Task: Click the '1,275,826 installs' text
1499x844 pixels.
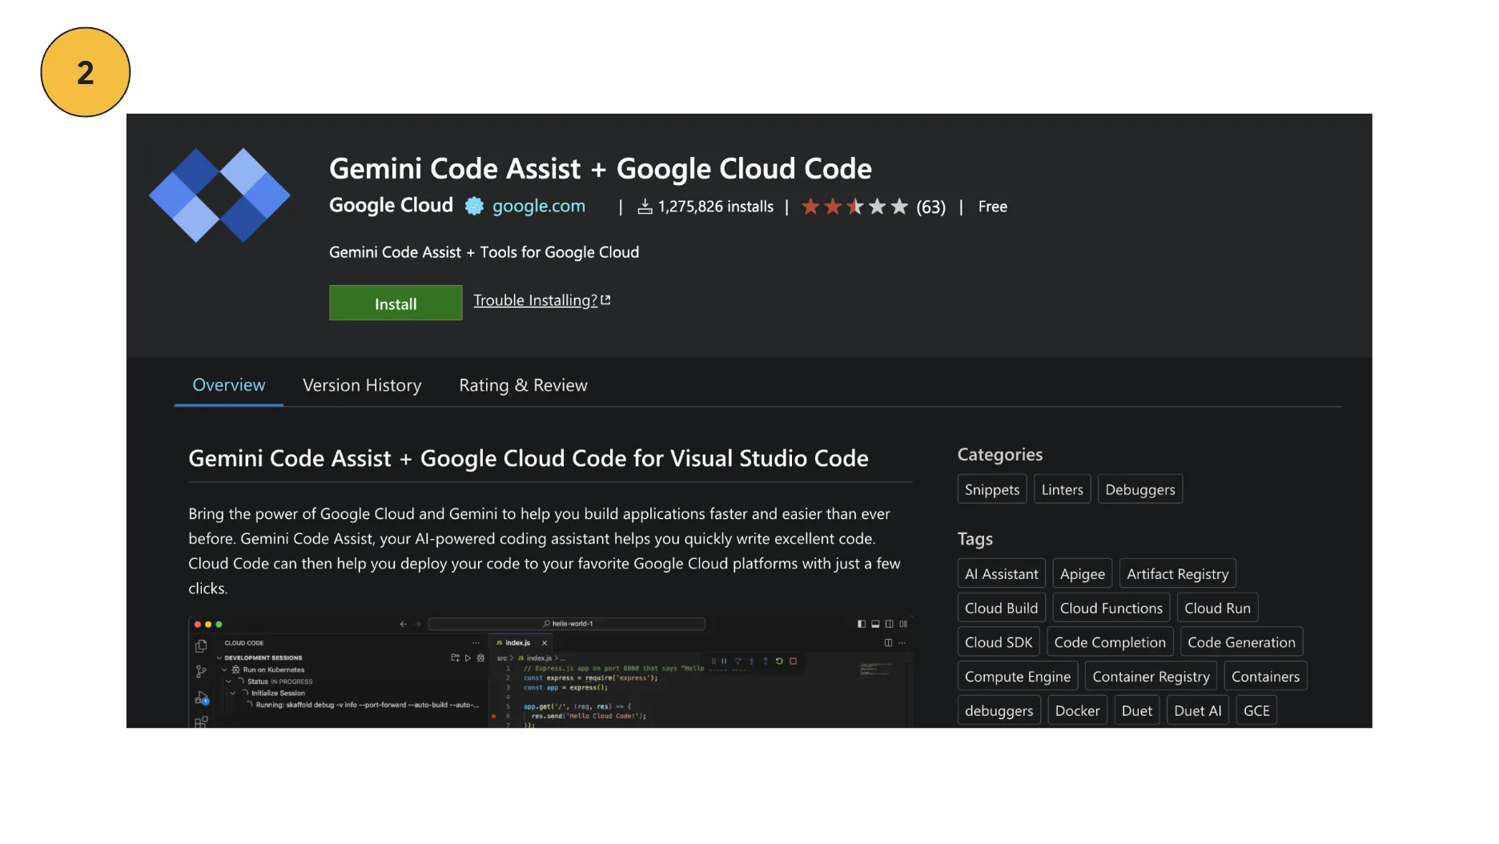Action: 716,207
